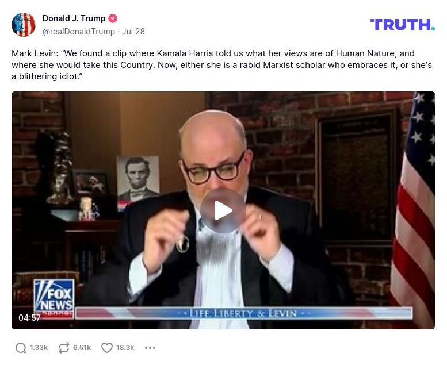
Task: Open Donald J. Trump's profile avatar
Action: (x=24, y=25)
